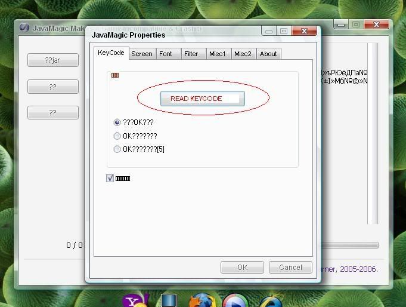Minimize the JavaMagic Properties dialog
The width and height of the screenshot is (406, 307).
coord(269,31)
